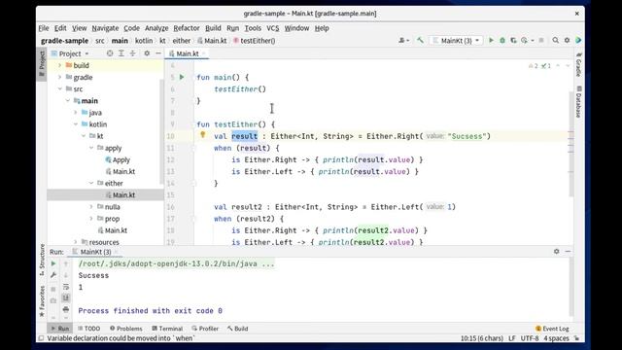Click the folded java command line link
The width and height of the screenshot is (622, 350).
176,263
